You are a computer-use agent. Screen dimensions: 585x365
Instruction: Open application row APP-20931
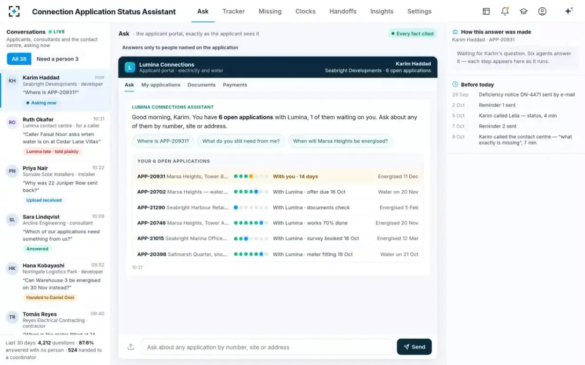coord(277,177)
